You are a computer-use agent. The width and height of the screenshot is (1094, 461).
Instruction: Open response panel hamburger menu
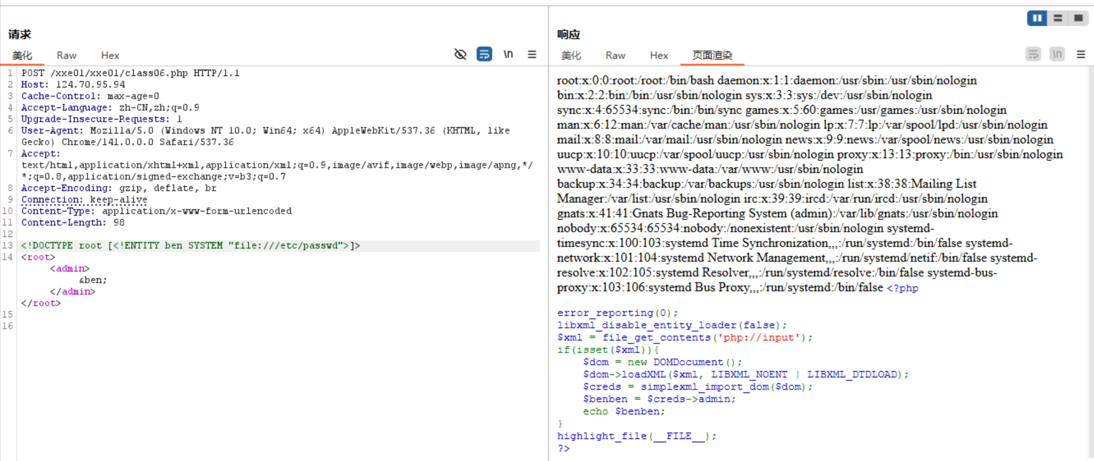1081,54
